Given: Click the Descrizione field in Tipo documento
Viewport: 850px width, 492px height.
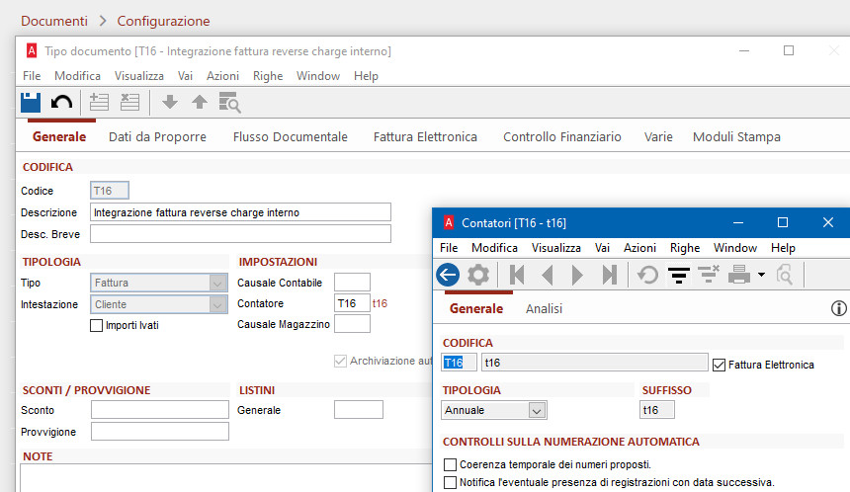Looking at the screenshot, I should [x=240, y=212].
